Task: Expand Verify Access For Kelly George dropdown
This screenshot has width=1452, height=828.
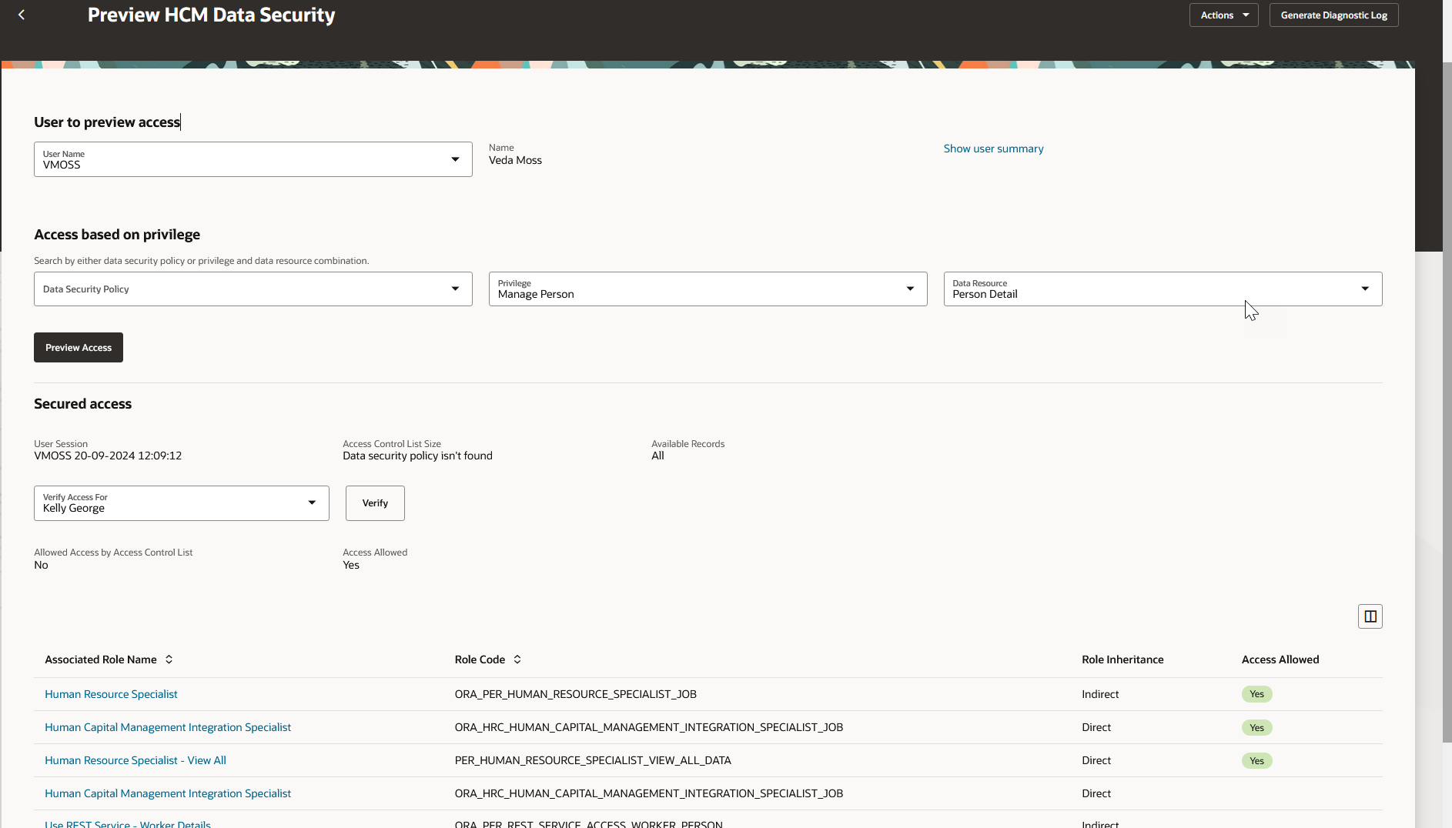Action: (312, 502)
